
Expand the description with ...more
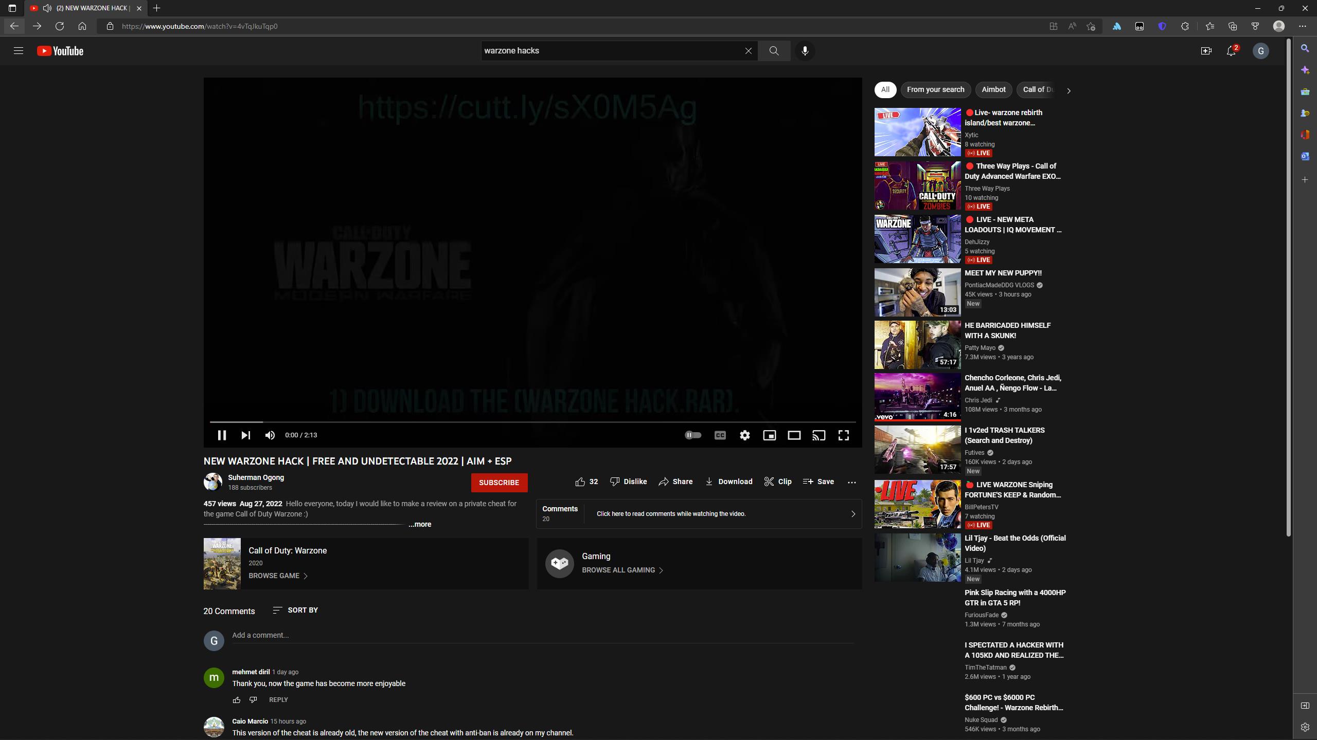click(x=420, y=524)
